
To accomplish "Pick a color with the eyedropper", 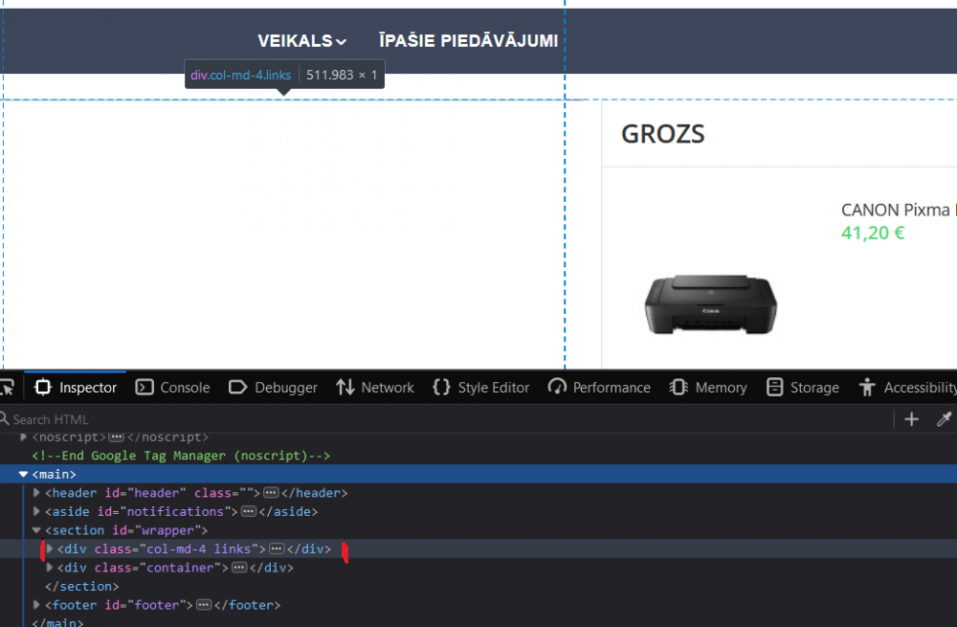I will pos(945,419).
